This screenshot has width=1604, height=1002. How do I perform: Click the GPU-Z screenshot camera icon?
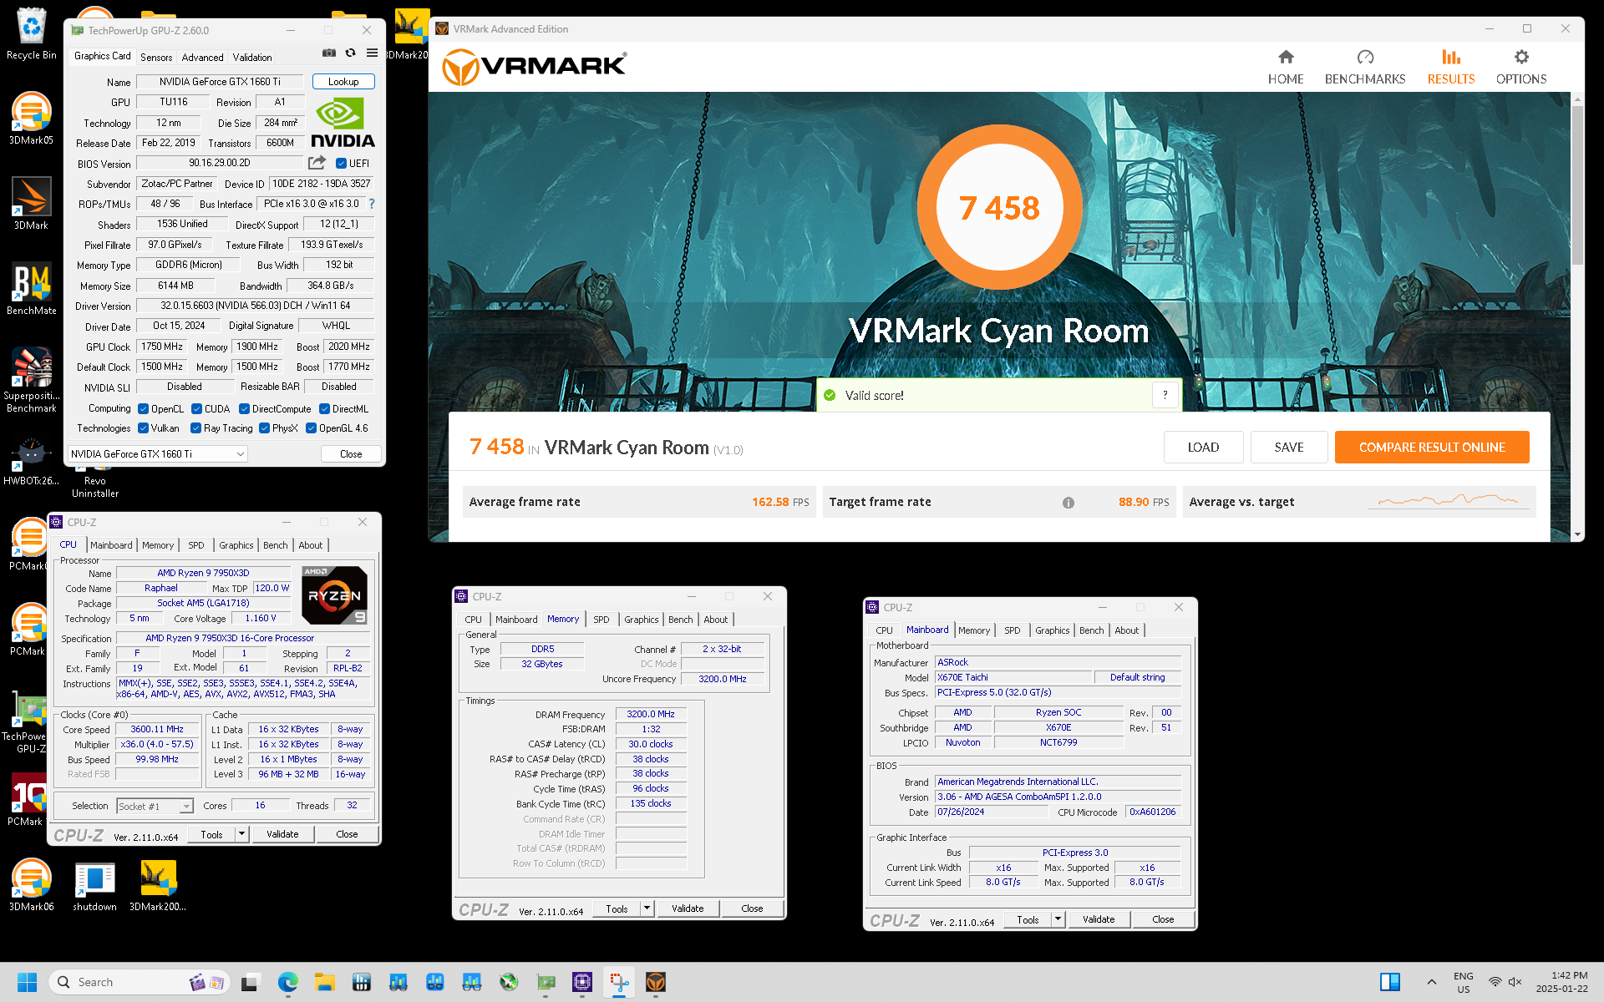click(x=329, y=53)
